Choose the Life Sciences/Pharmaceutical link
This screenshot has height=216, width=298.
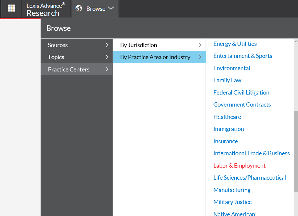pos(250,178)
